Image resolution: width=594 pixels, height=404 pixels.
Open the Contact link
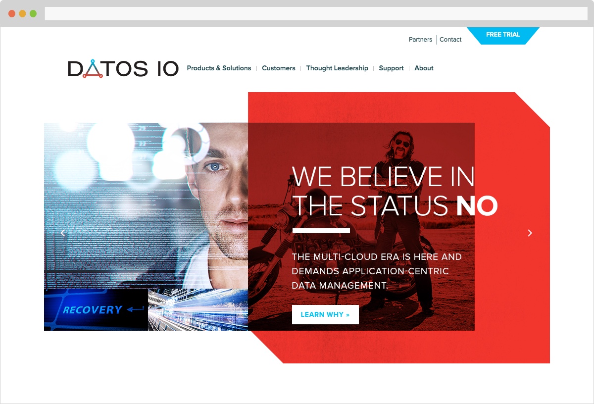click(450, 40)
